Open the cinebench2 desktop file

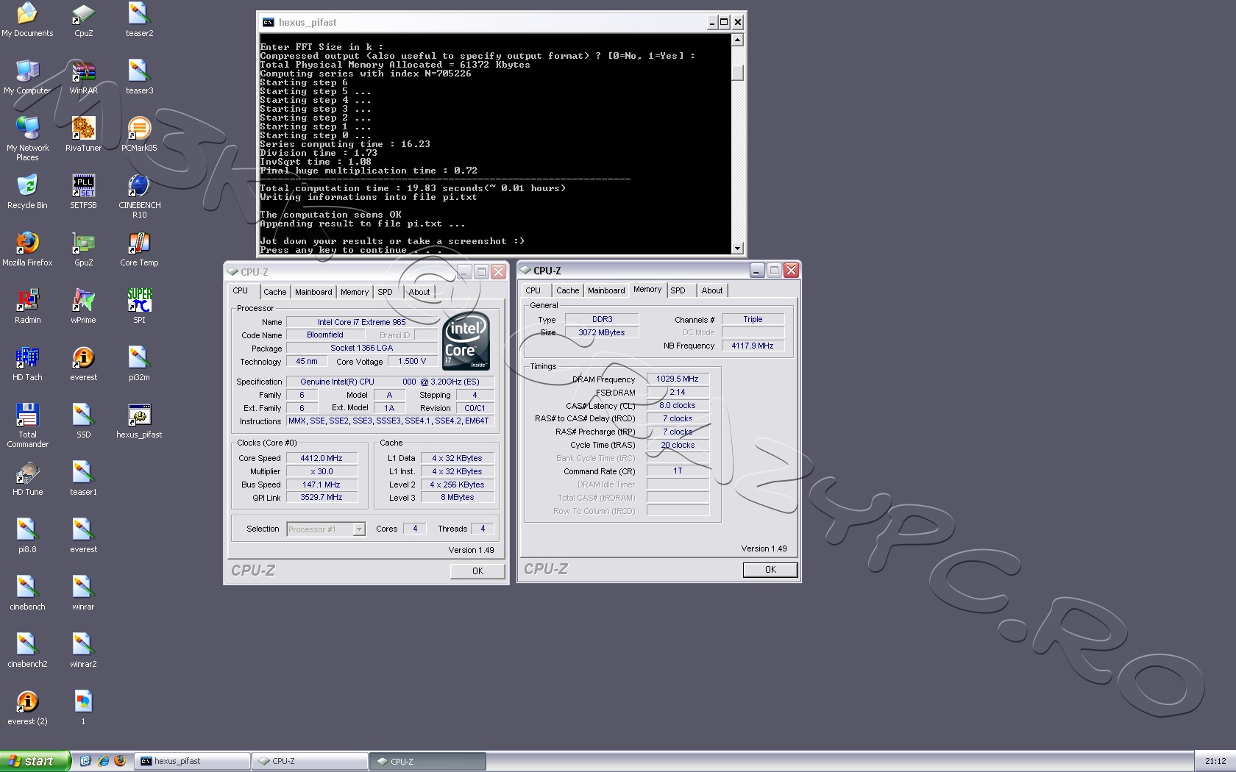pos(27,651)
